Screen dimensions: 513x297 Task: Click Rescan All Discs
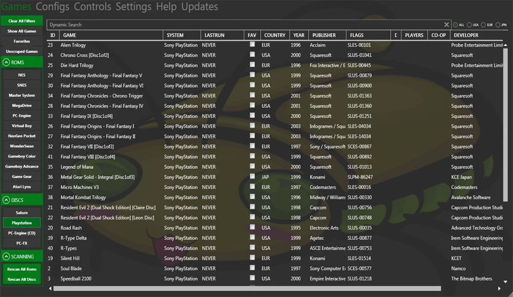21,279
